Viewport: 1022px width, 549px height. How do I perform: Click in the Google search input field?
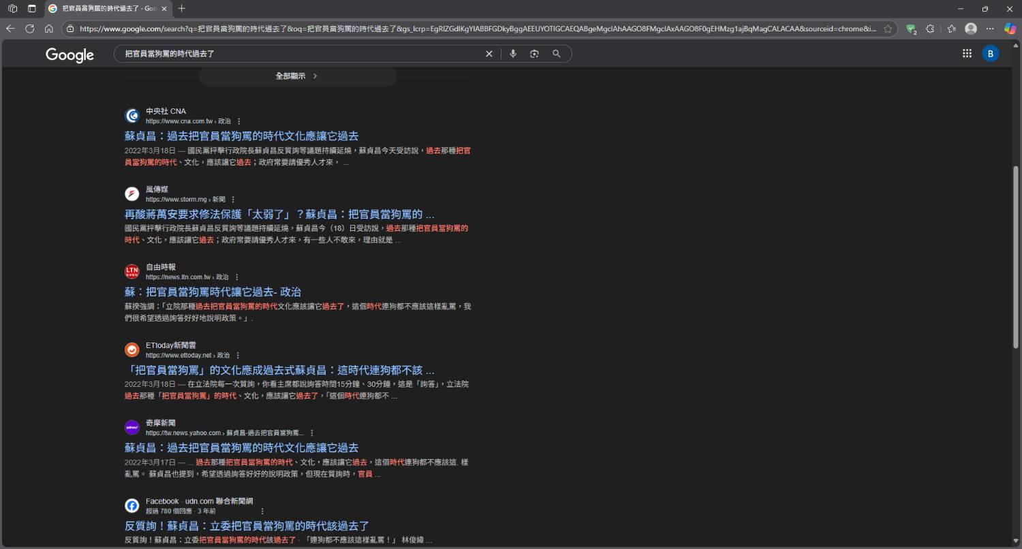point(300,54)
